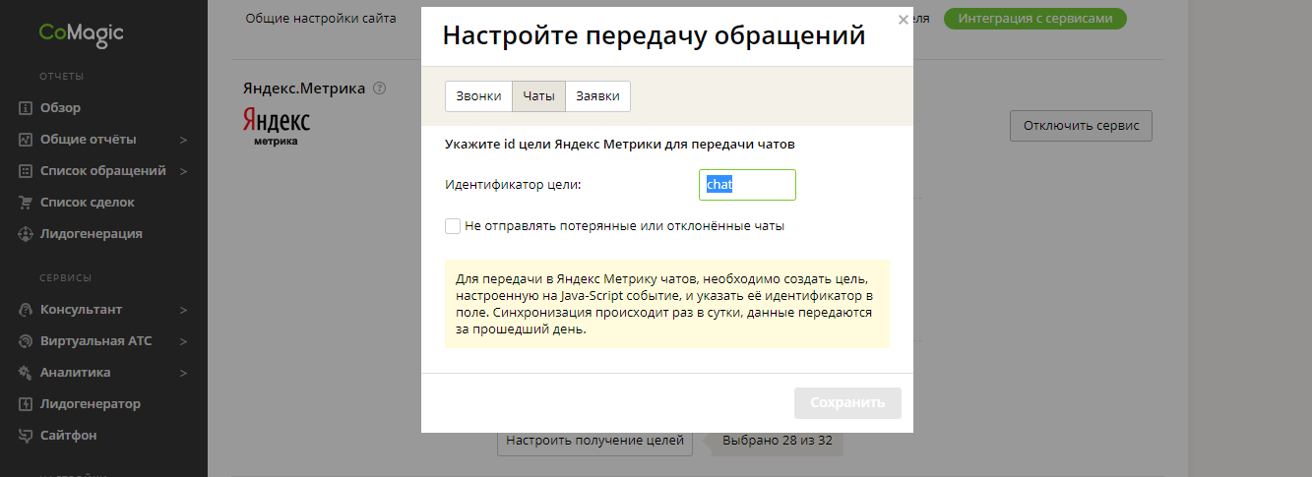This screenshot has width=1312, height=477.
Task: Switch to the Заявки tab
Action: pyautogui.click(x=597, y=96)
